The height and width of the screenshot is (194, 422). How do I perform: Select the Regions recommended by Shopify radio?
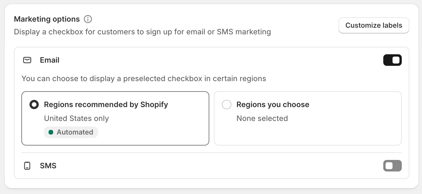34,105
